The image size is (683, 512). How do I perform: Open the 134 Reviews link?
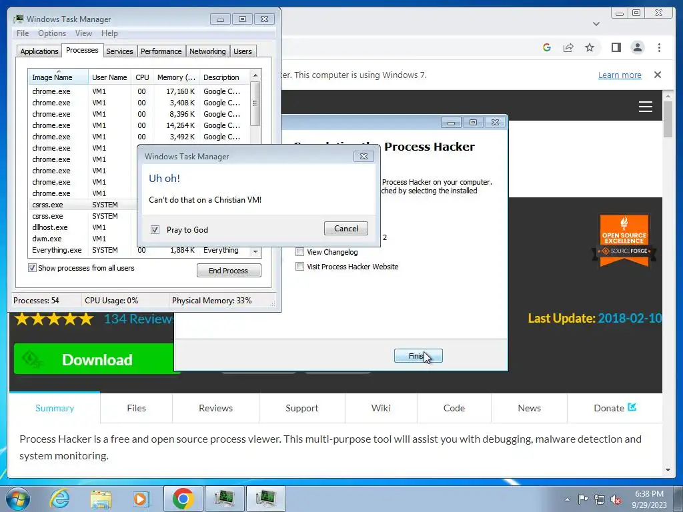pos(139,319)
